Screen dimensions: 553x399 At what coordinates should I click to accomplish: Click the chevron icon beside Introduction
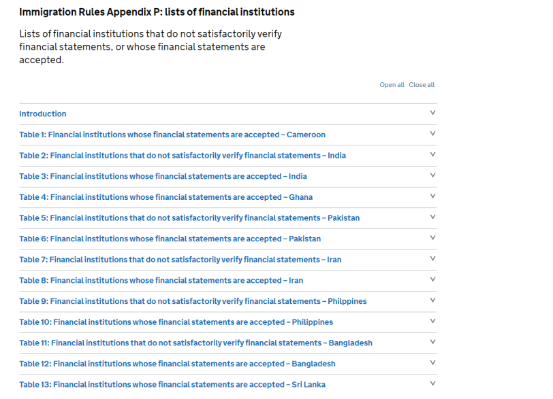tap(432, 114)
